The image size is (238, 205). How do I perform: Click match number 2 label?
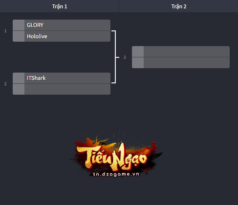coord(5,84)
